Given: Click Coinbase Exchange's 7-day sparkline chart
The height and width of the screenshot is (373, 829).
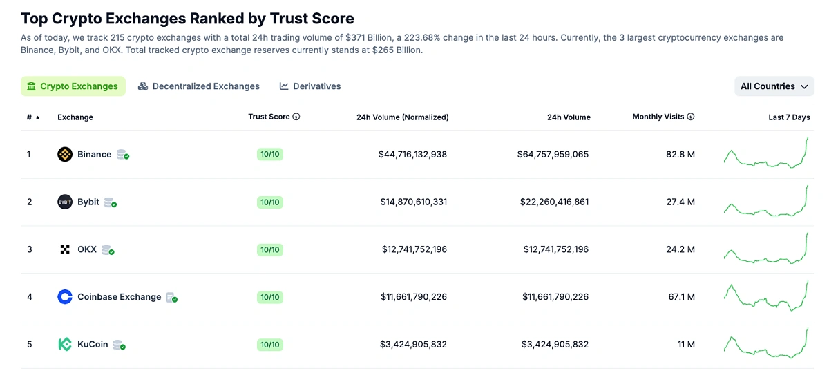Looking at the screenshot, I should pyautogui.click(x=766, y=296).
